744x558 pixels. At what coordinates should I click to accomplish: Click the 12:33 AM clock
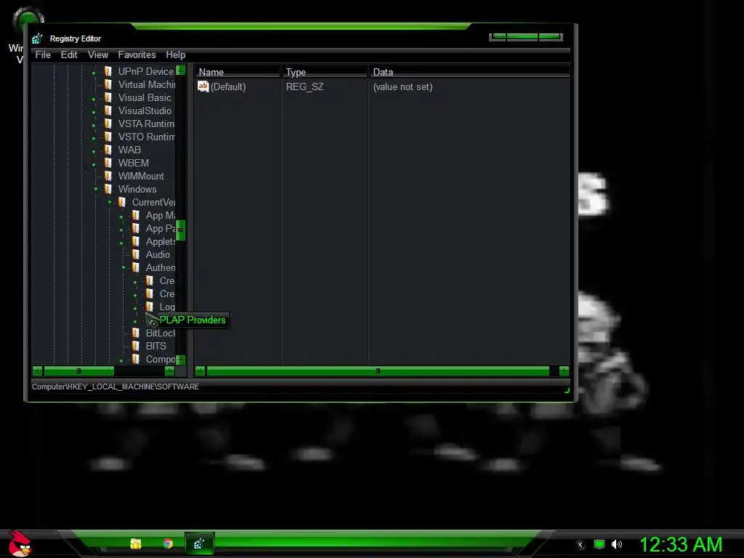pos(682,544)
